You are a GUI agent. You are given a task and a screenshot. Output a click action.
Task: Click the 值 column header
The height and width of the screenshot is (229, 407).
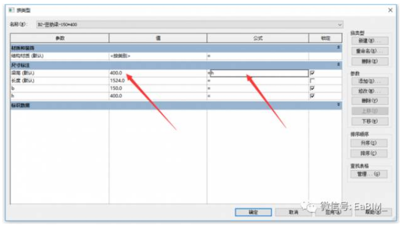click(x=158, y=38)
